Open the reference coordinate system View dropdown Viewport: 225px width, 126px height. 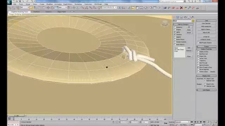[x=63, y=7]
